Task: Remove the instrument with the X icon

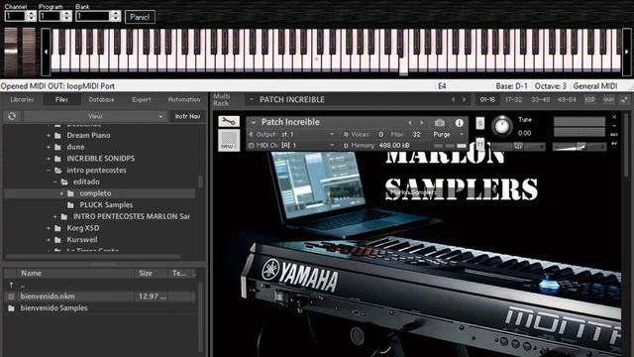Action: (x=614, y=117)
